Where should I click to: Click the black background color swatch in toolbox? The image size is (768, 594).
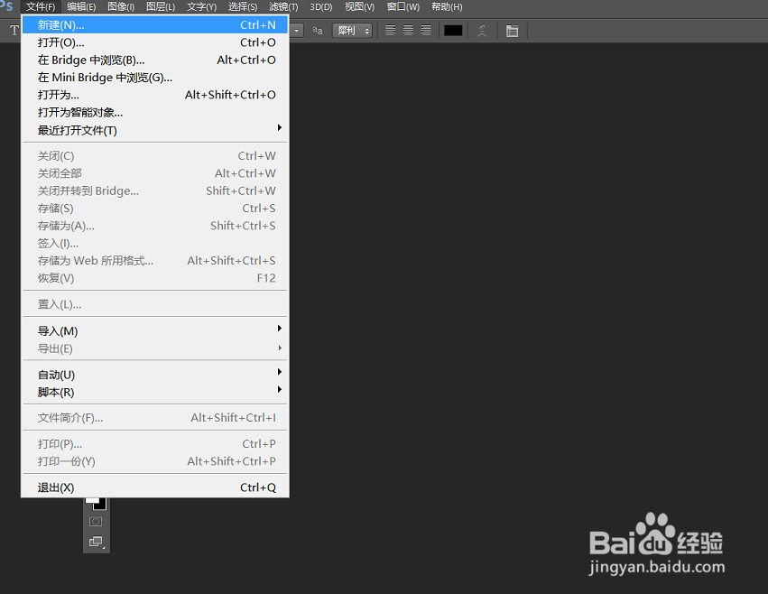(x=100, y=505)
